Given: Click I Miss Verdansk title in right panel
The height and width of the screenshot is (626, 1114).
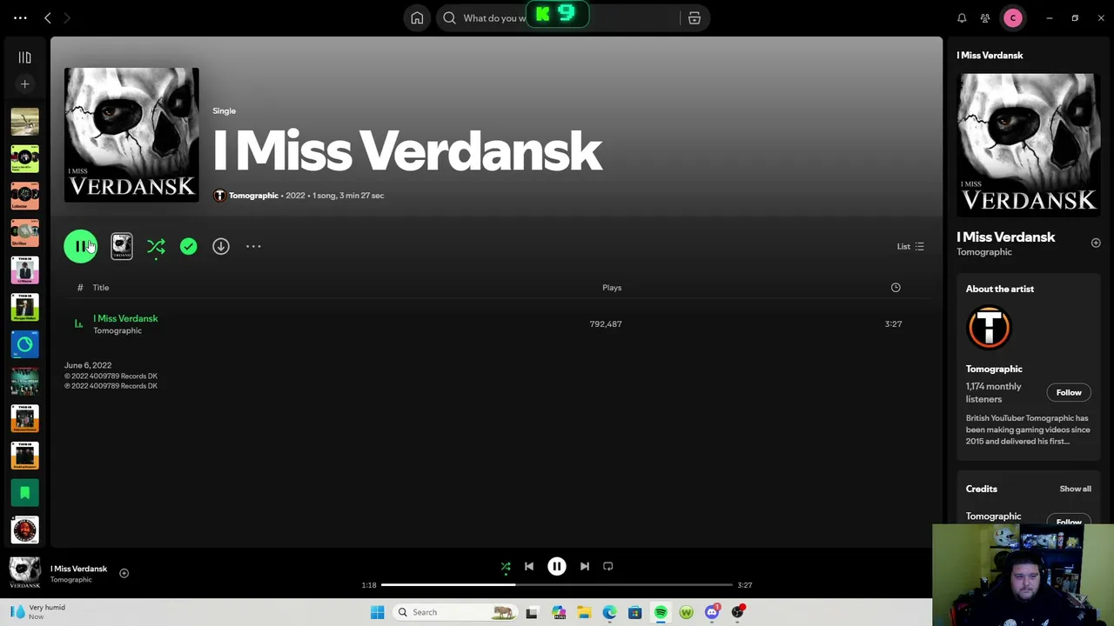Looking at the screenshot, I should coord(1005,236).
